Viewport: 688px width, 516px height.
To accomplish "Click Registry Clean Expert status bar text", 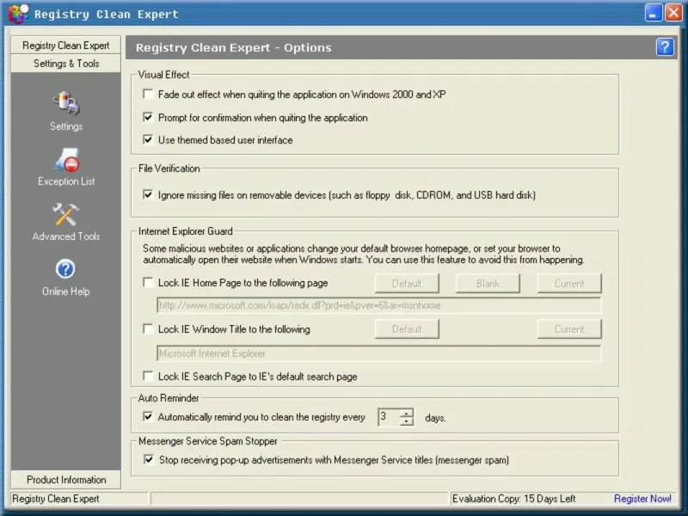I will [56, 499].
